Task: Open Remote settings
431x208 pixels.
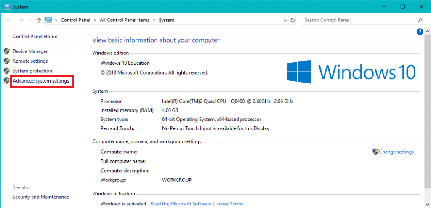Action: pyautogui.click(x=30, y=61)
